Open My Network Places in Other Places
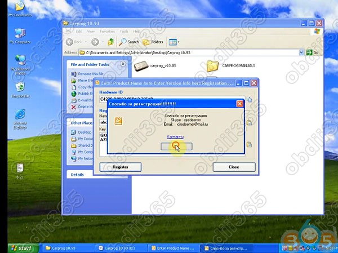 (x=82, y=158)
